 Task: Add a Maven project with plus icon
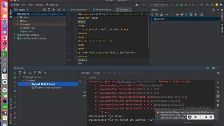(167, 15)
